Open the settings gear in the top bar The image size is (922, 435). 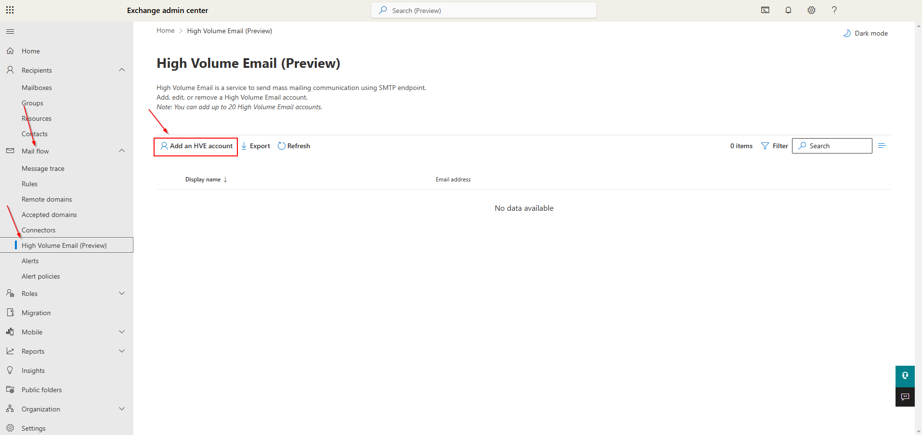(x=811, y=10)
